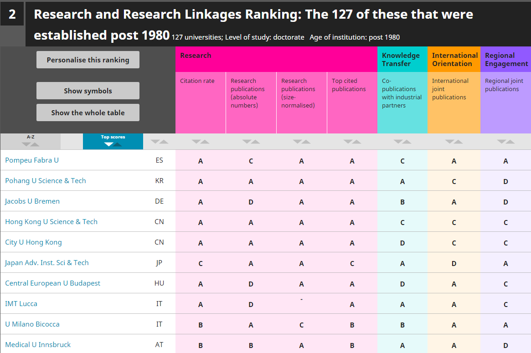Sort by size-normalised publications arrows

pyautogui.click(x=301, y=142)
